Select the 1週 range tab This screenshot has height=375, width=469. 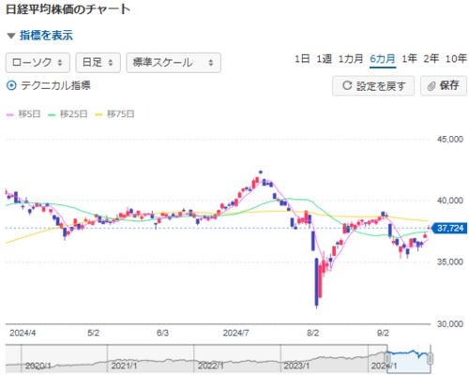tap(324, 59)
